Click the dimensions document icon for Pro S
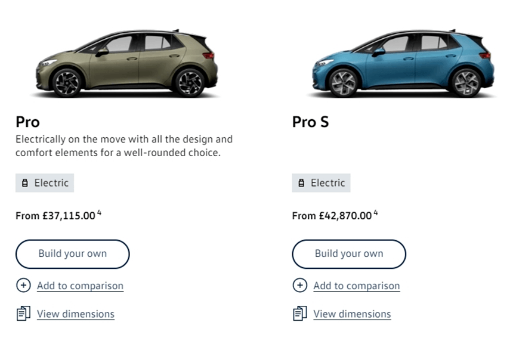 coord(300,314)
